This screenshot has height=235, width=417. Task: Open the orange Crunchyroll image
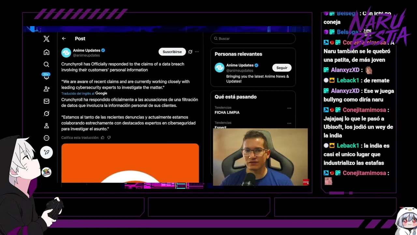(x=130, y=163)
